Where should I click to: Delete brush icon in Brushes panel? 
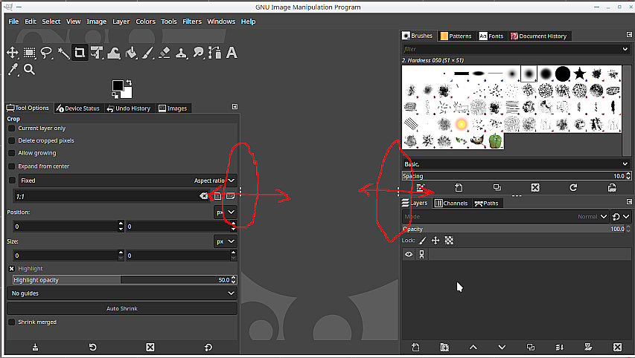[535, 187]
